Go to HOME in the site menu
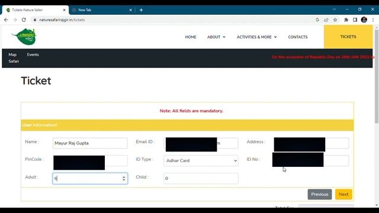Screen dimensions: 379x213 coord(191,37)
